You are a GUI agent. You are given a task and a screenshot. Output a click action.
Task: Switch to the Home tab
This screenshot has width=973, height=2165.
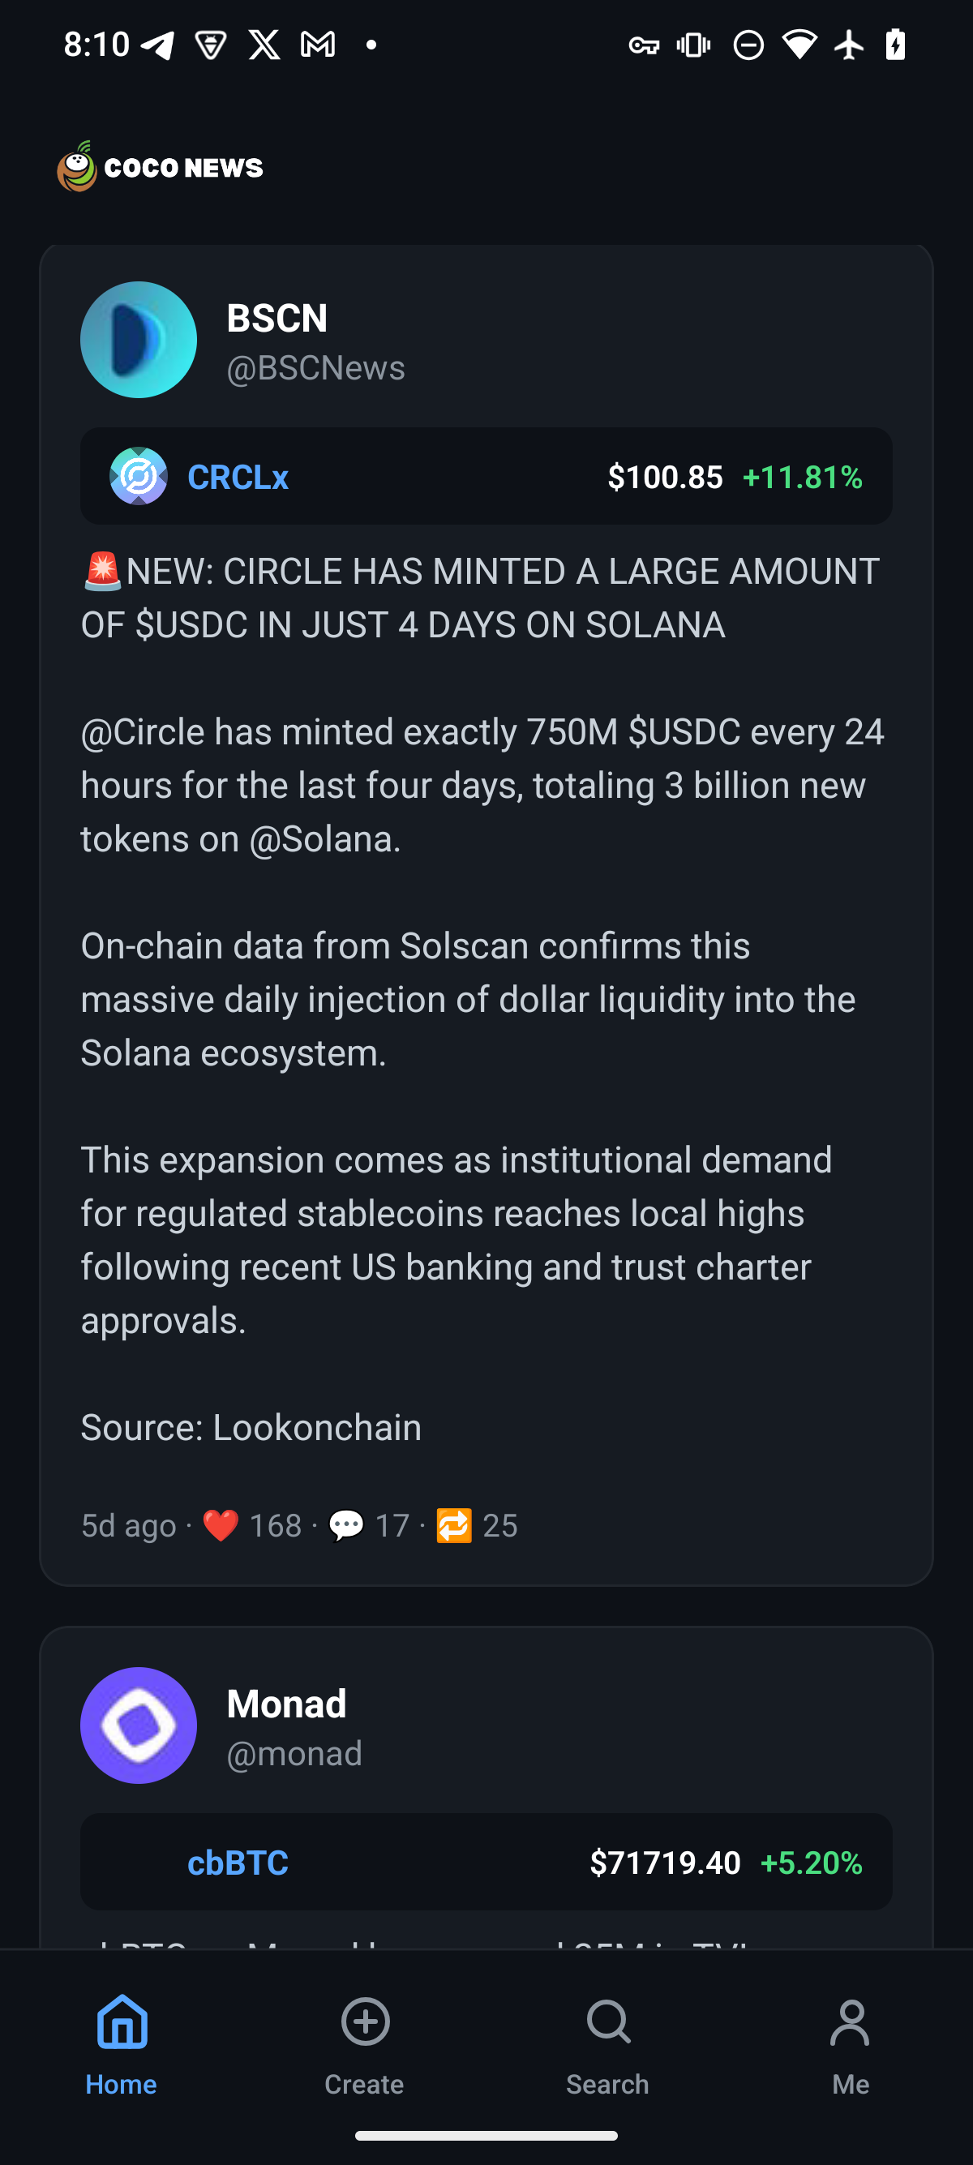coord(121,2043)
